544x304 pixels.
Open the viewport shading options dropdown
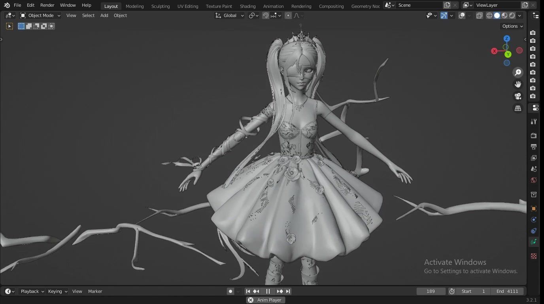click(x=519, y=15)
